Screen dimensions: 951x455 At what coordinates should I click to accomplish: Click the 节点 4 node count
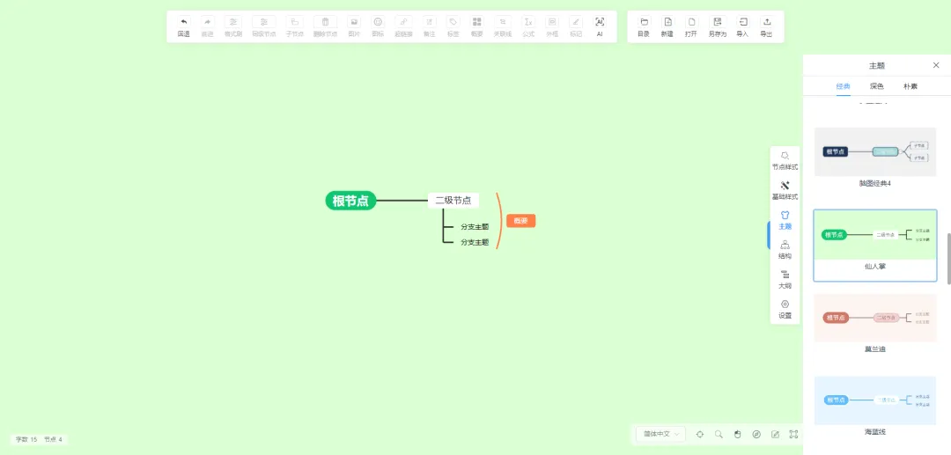pyautogui.click(x=53, y=439)
